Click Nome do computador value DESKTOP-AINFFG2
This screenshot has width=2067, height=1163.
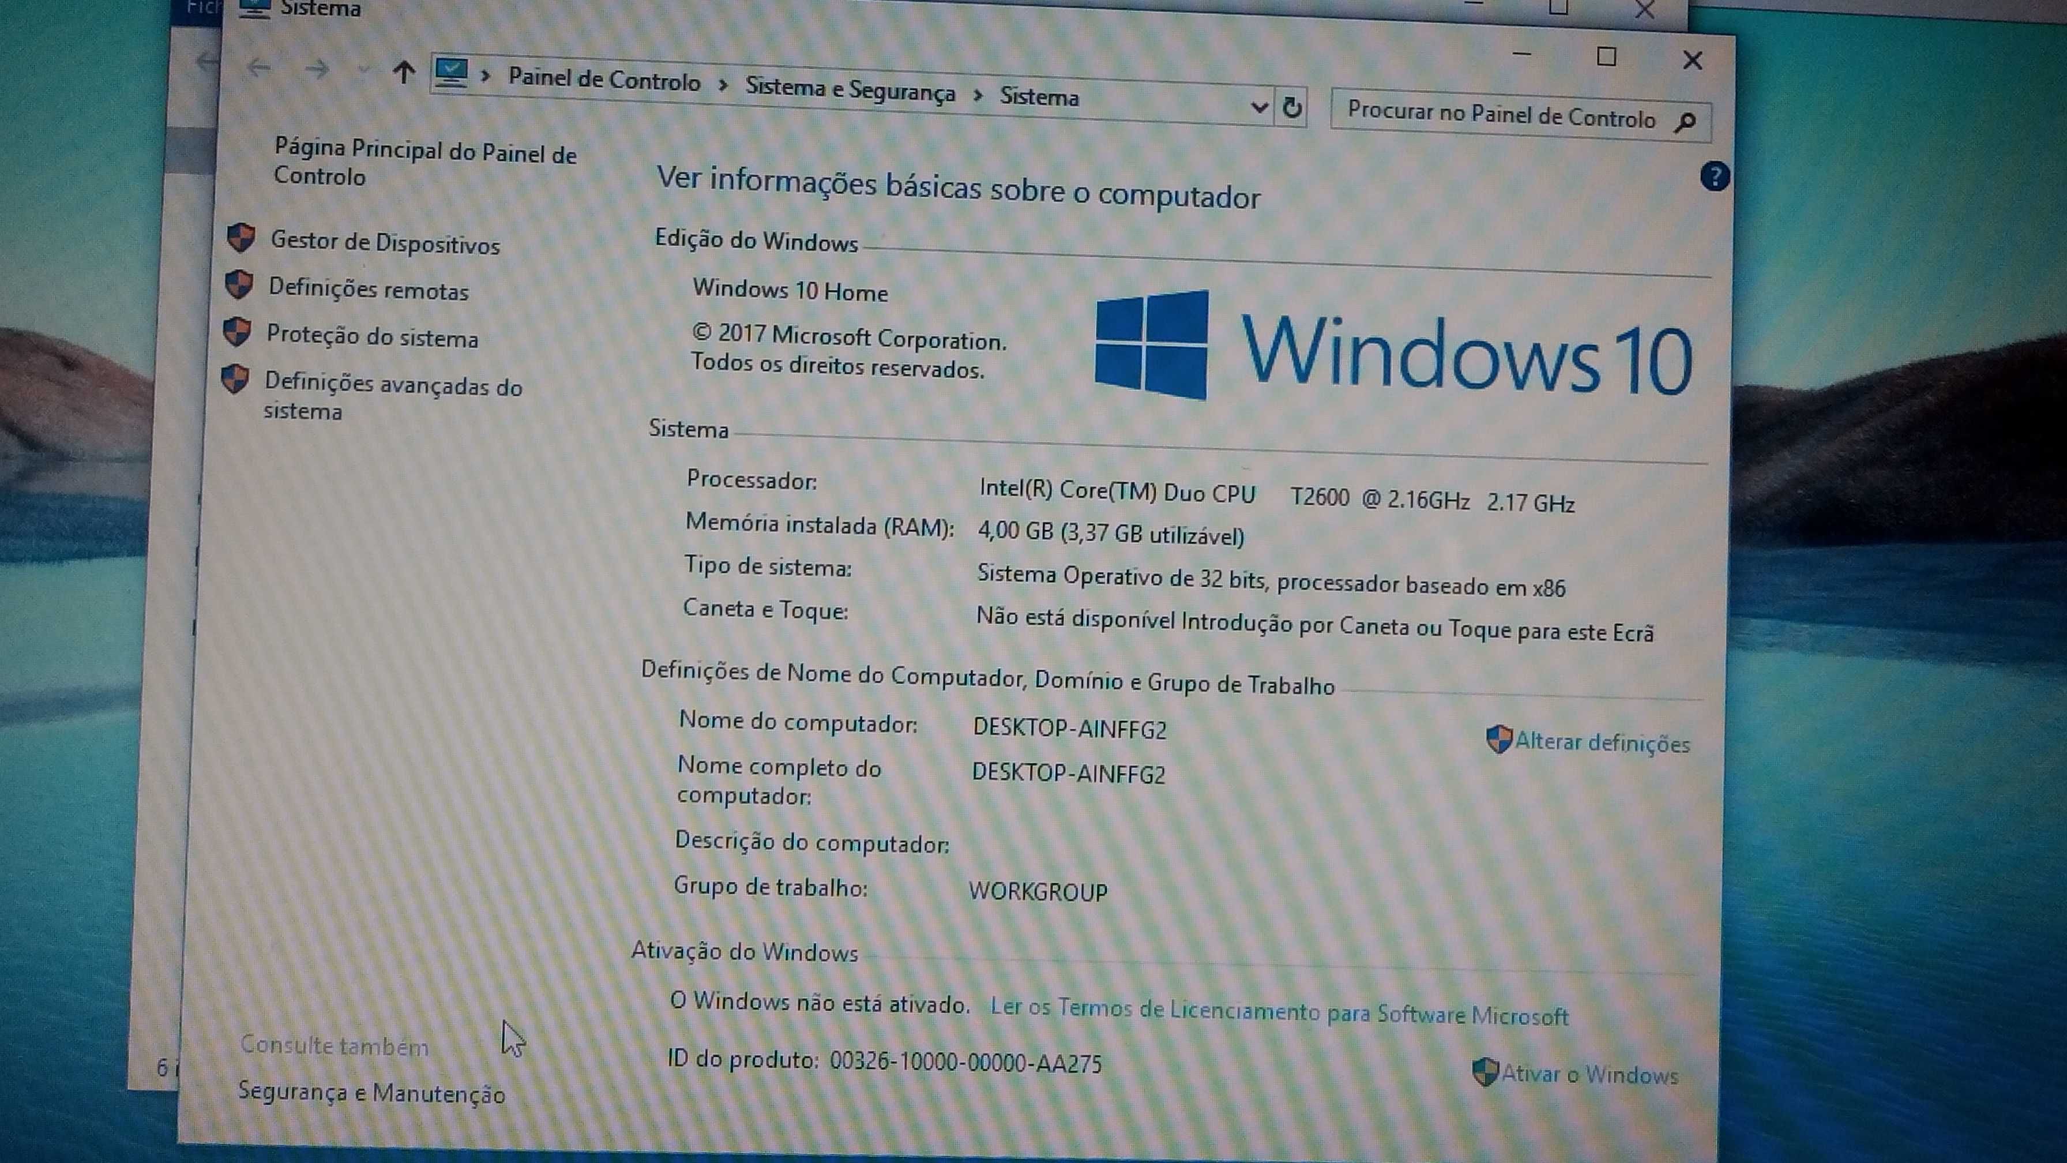tap(1070, 729)
